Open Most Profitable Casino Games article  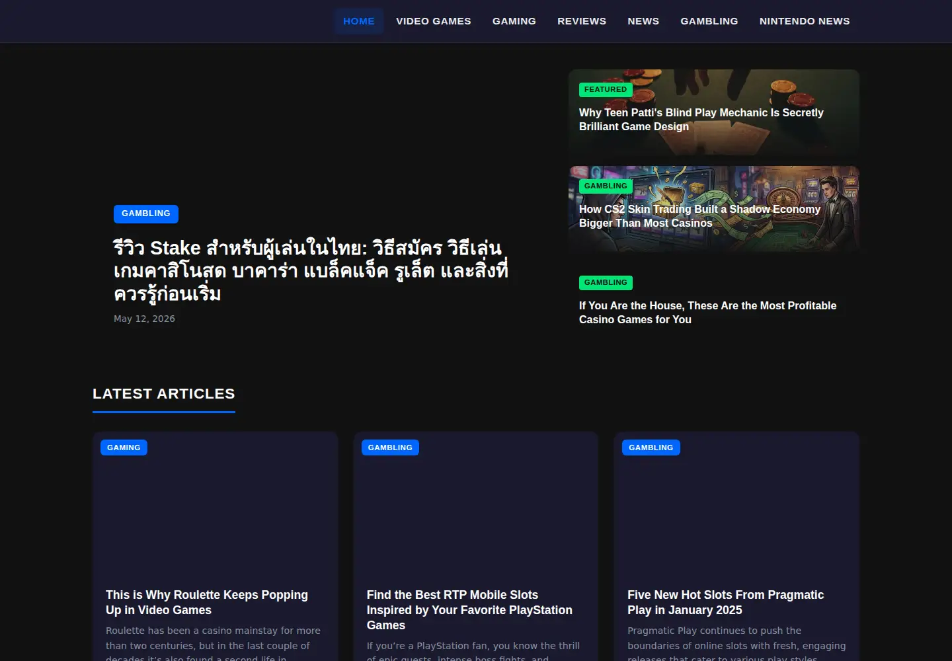(x=707, y=313)
